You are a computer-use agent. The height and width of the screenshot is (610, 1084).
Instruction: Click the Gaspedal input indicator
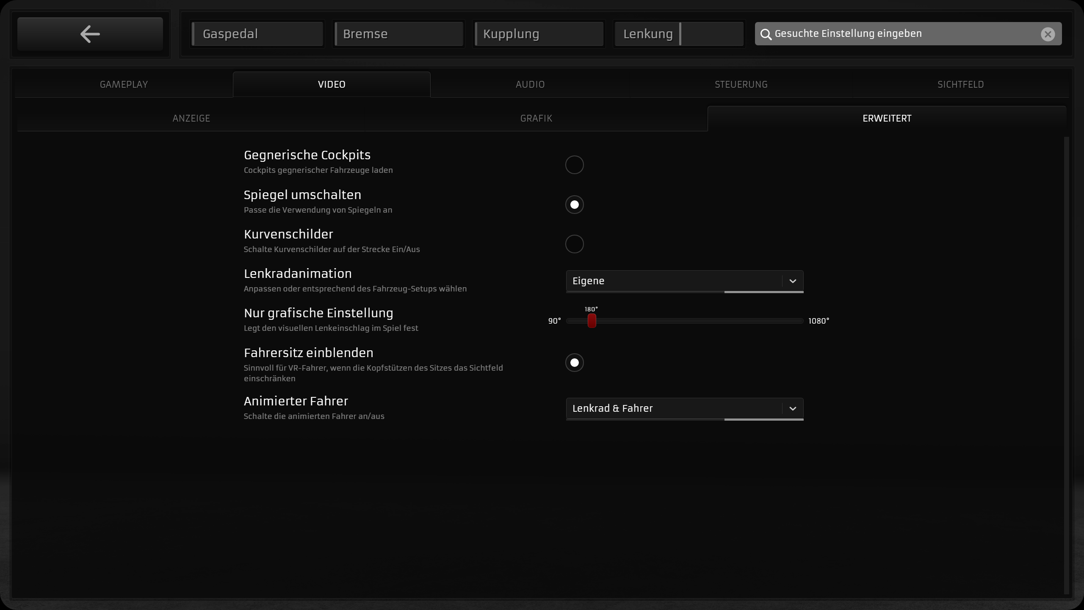pos(257,34)
